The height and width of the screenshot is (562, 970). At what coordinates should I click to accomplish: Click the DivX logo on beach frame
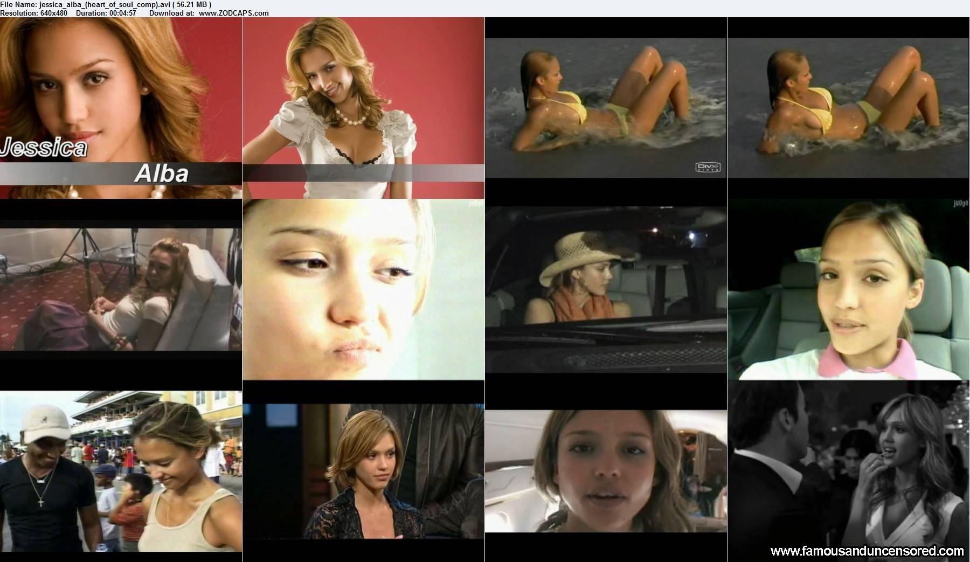[x=708, y=168]
